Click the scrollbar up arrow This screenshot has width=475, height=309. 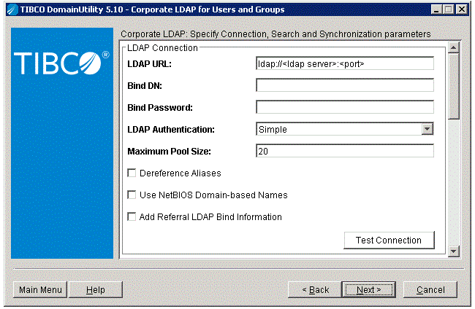click(x=454, y=47)
